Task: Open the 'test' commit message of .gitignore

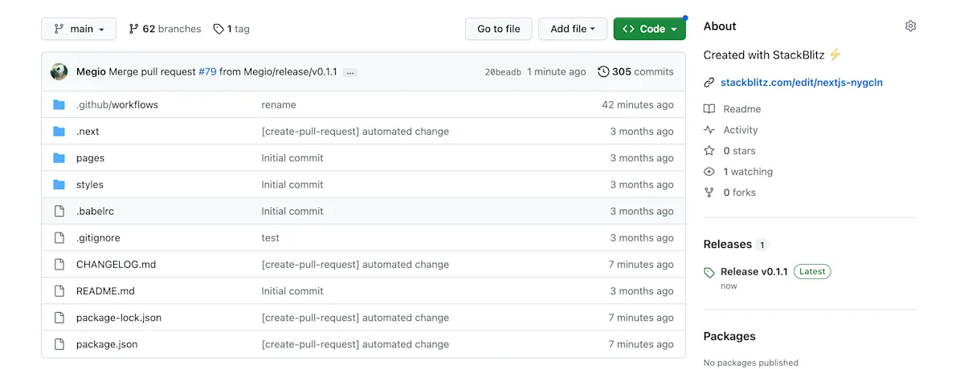Action: pos(271,237)
